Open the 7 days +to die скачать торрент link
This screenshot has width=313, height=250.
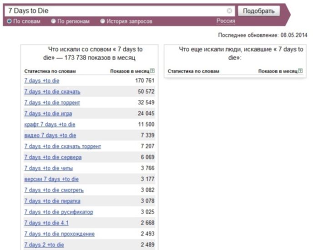pos(62,146)
